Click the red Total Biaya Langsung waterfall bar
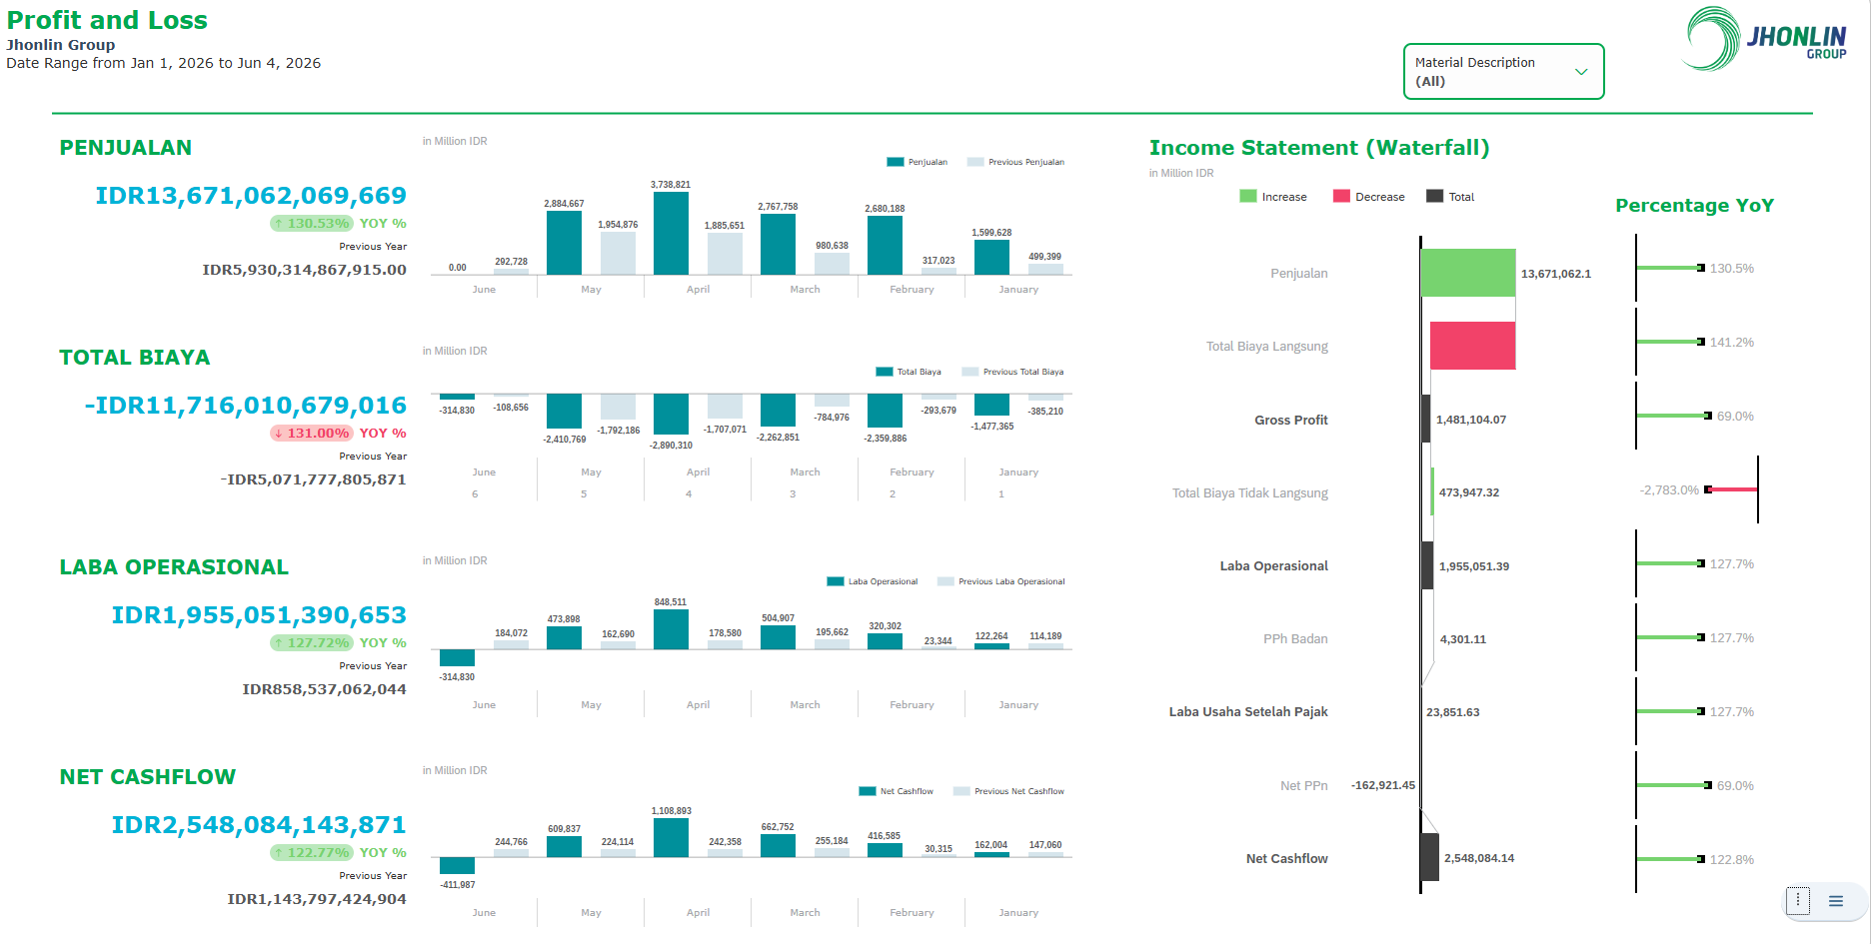This screenshot has width=1871, height=944. pyautogui.click(x=1472, y=346)
